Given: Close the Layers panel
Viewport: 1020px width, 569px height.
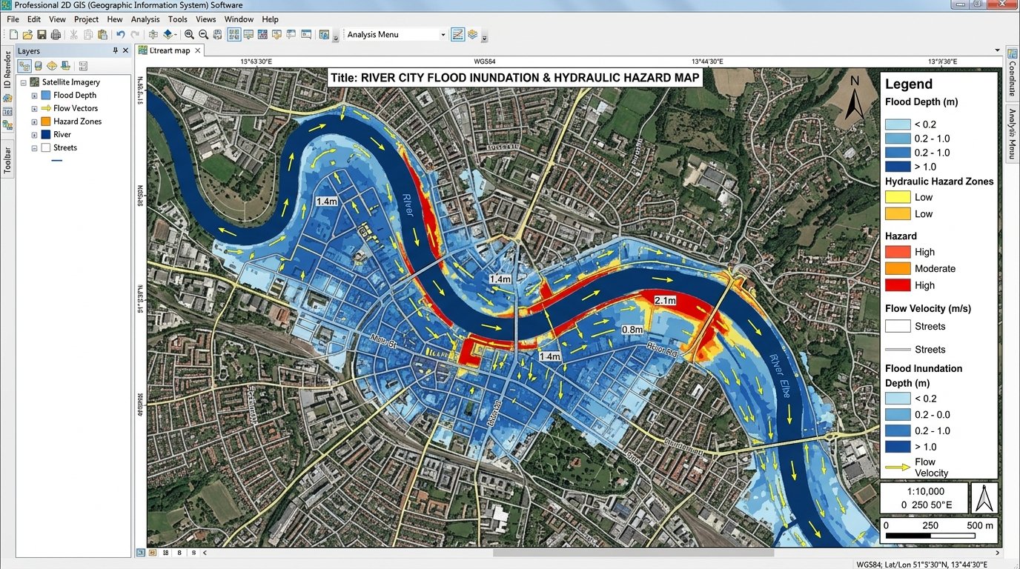Looking at the screenshot, I should pos(125,50).
